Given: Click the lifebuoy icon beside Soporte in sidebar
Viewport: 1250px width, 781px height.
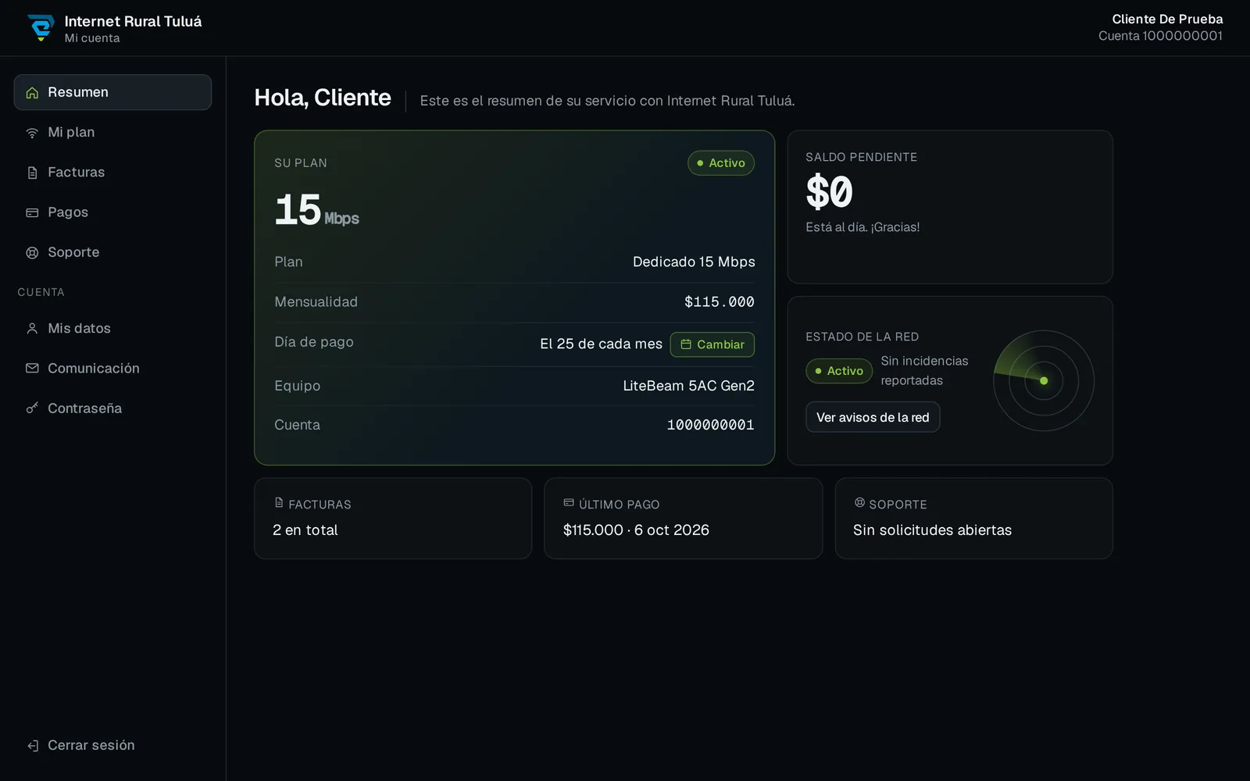Looking at the screenshot, I should point(32,252).
